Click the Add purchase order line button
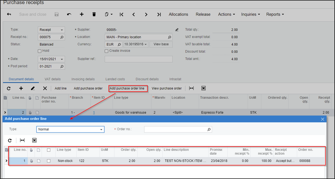 point(127,88)
